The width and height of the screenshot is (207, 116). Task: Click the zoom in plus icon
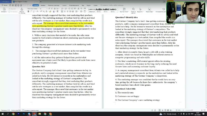point(202,110)
